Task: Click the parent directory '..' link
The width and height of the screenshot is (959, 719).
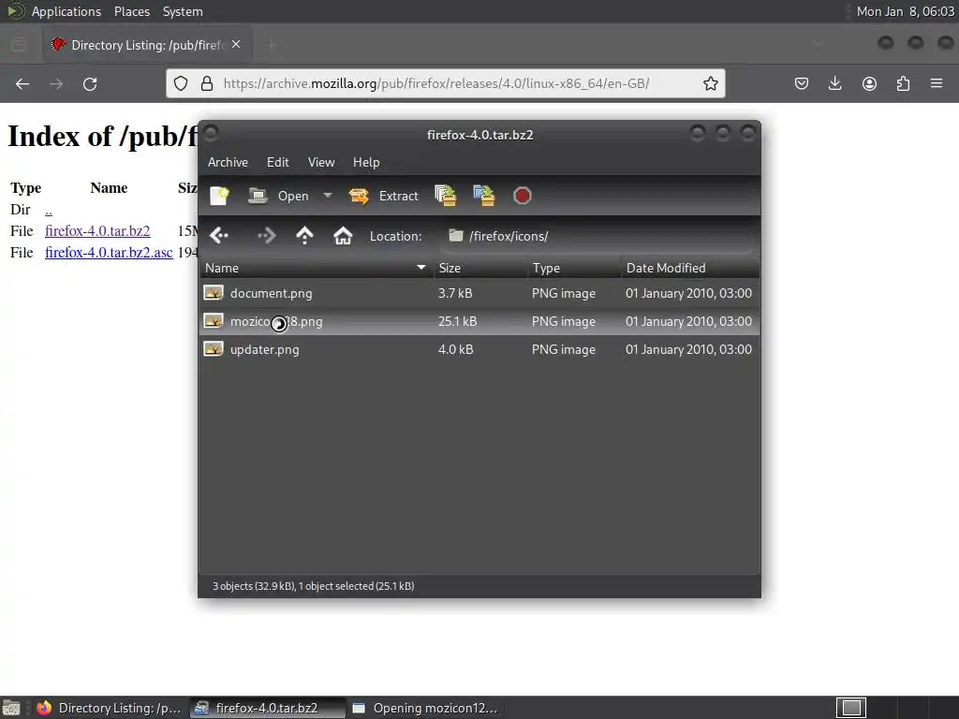Action: (49, 210)
